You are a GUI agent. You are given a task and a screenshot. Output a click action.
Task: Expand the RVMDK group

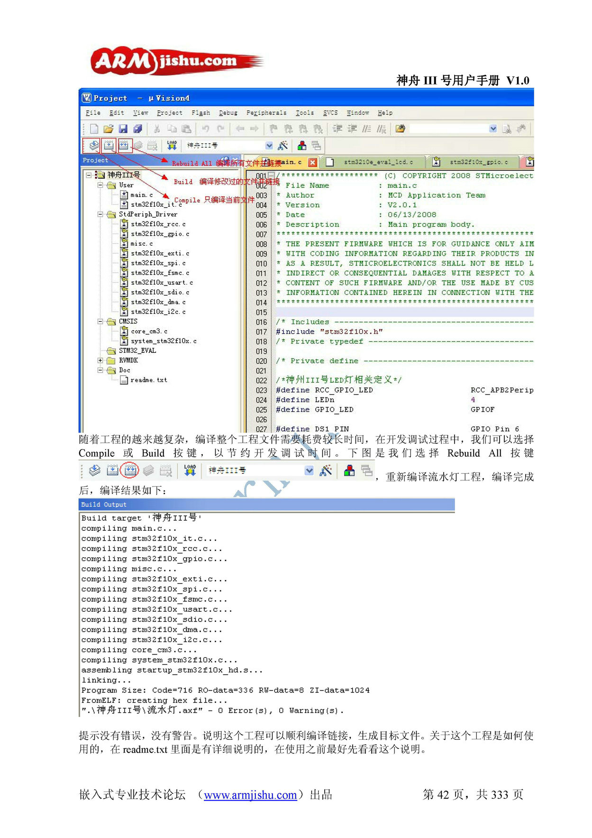tap(100, 360)
